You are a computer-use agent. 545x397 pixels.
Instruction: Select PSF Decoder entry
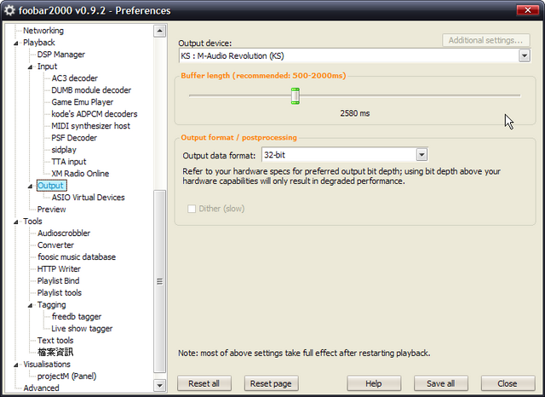pos(74,138)
